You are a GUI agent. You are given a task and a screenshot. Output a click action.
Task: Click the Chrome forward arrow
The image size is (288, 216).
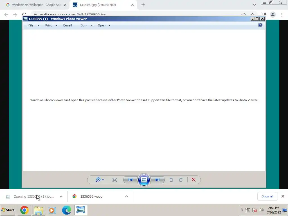click(x=15, y=15)
